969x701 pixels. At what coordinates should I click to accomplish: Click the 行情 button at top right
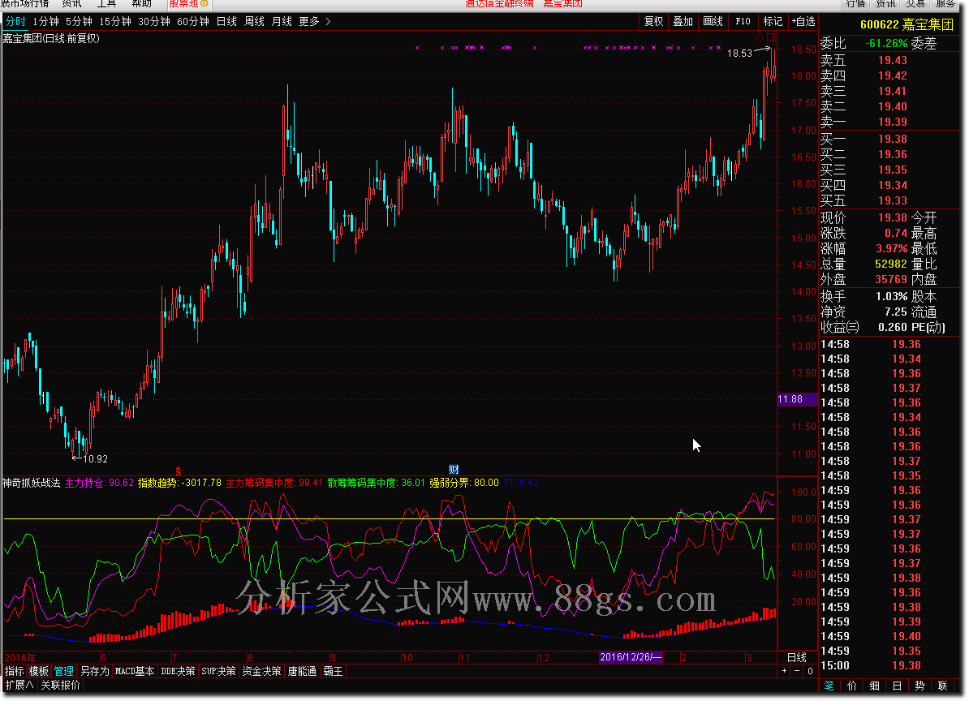(856, 4)
